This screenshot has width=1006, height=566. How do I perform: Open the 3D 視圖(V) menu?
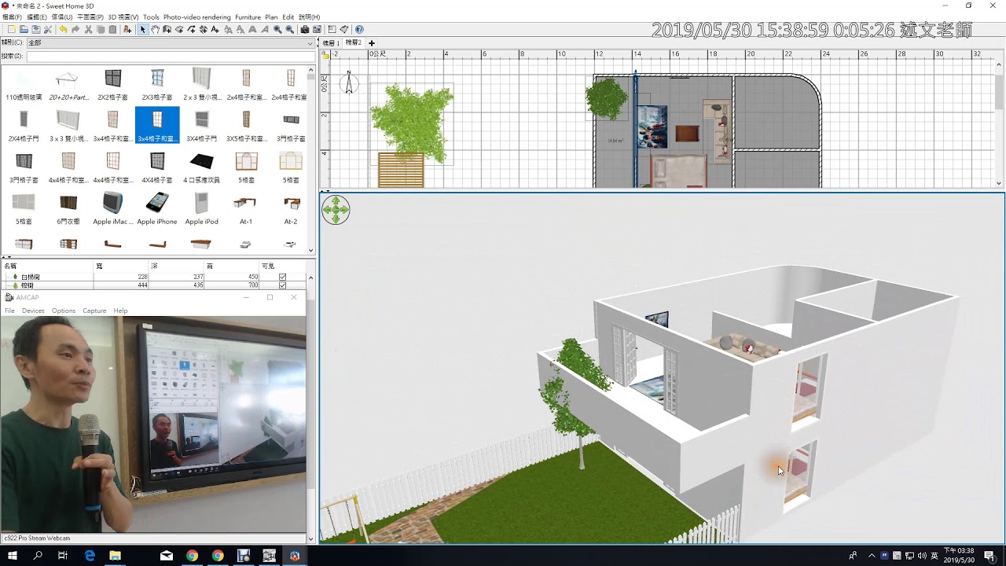coord(123,17)
